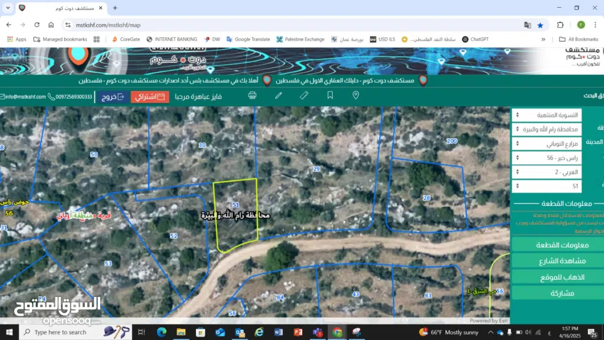Open the ChatGPT bookmark in the bookmarks bar
This screenshot has height=340, width=604.
(475, 40)
